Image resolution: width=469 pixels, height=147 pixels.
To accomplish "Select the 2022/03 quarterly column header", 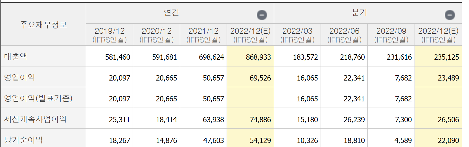I will click(x=297, y=35).
